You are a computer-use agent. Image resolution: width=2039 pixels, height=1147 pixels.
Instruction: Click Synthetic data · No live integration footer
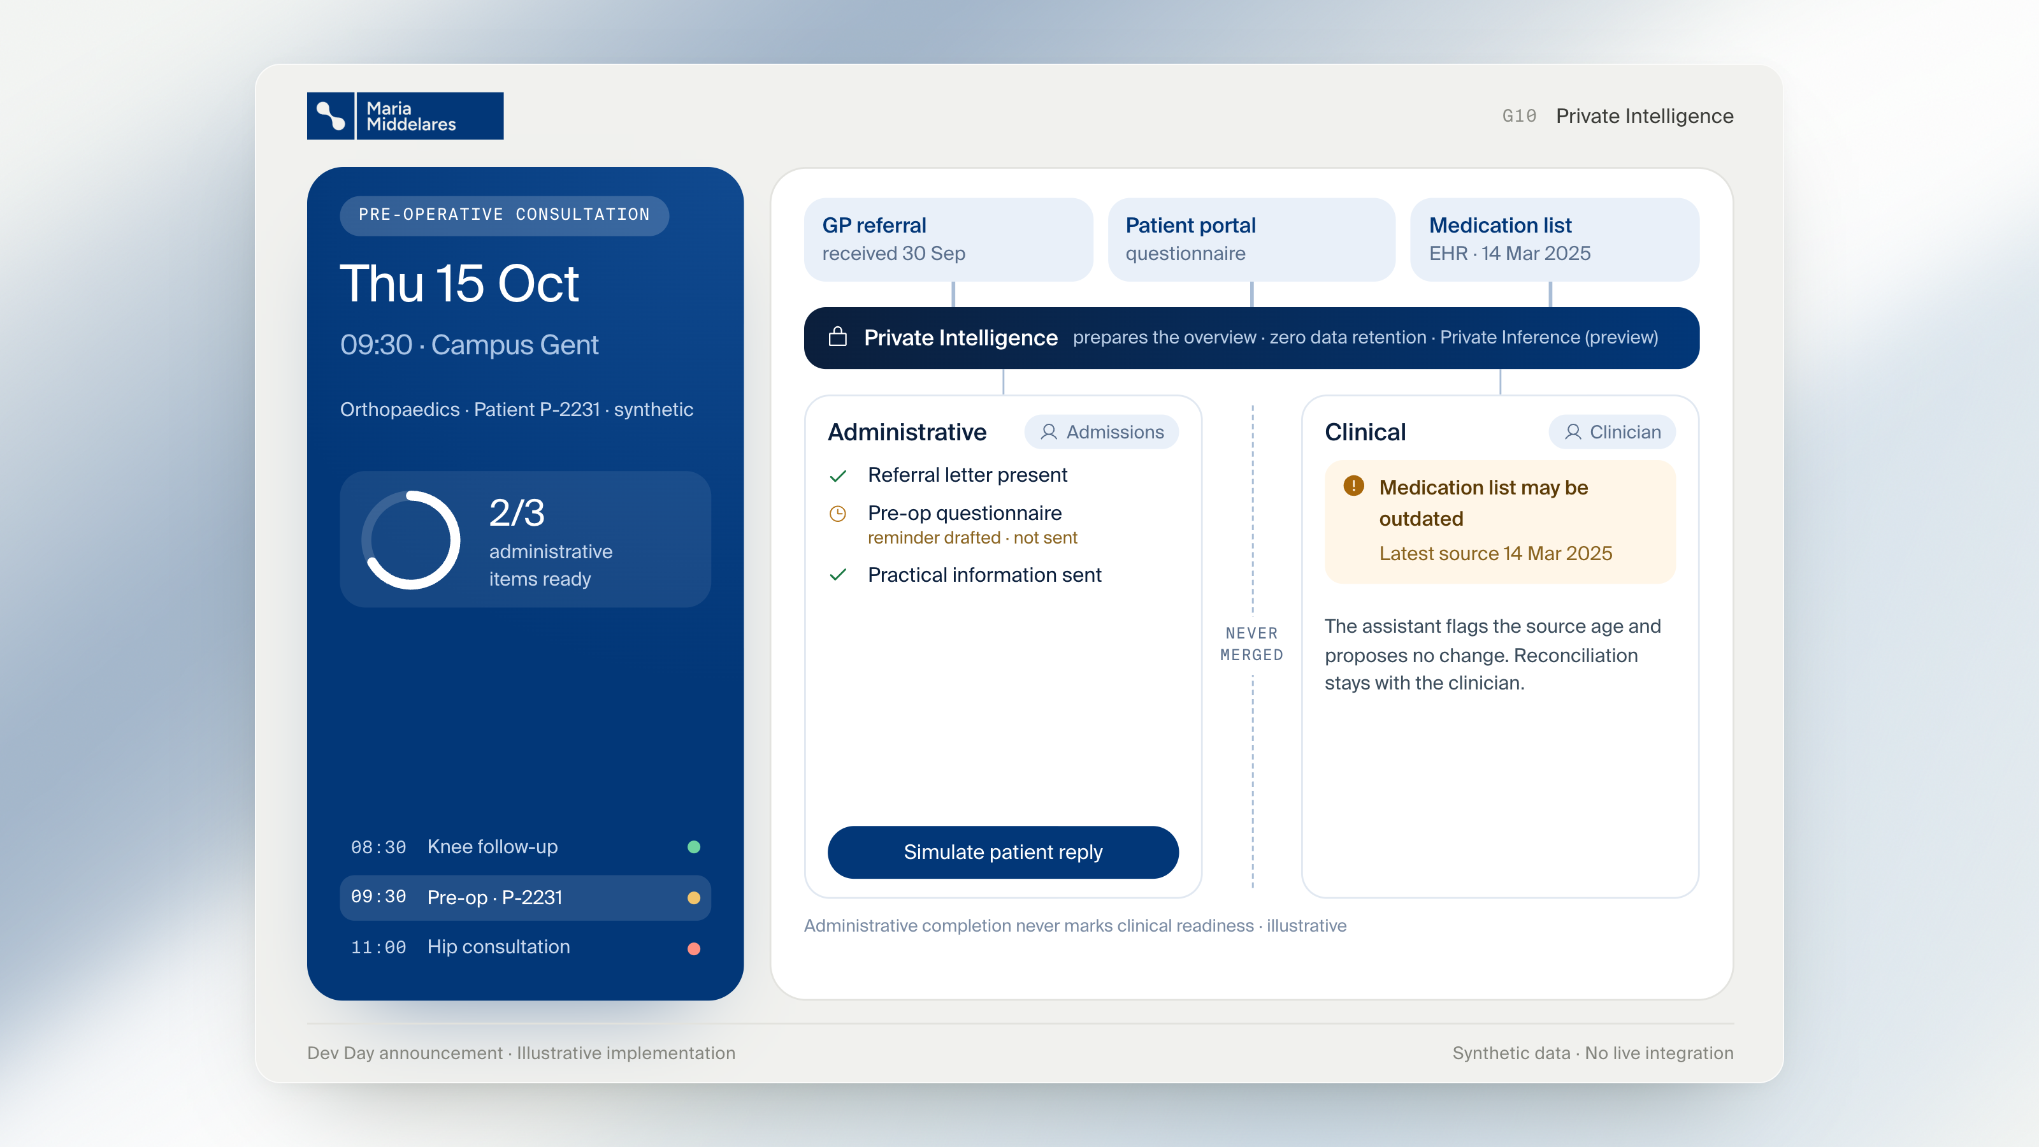[x=1592, y=1053]
